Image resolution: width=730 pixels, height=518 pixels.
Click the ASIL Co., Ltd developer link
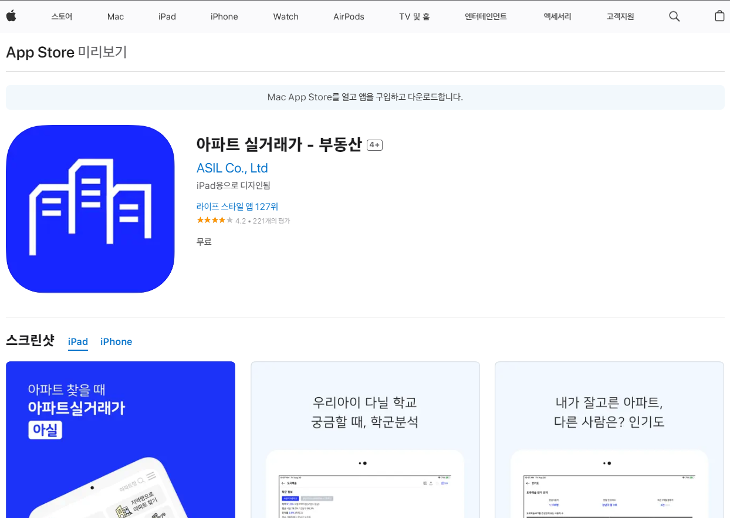(232, 168)
